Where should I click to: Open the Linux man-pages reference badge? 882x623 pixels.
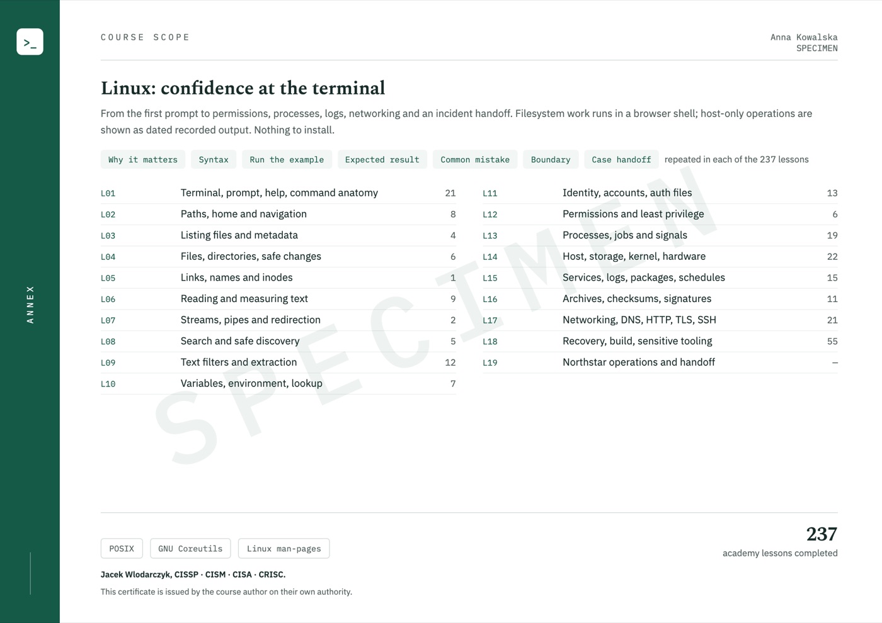click(x=283, y=549)
